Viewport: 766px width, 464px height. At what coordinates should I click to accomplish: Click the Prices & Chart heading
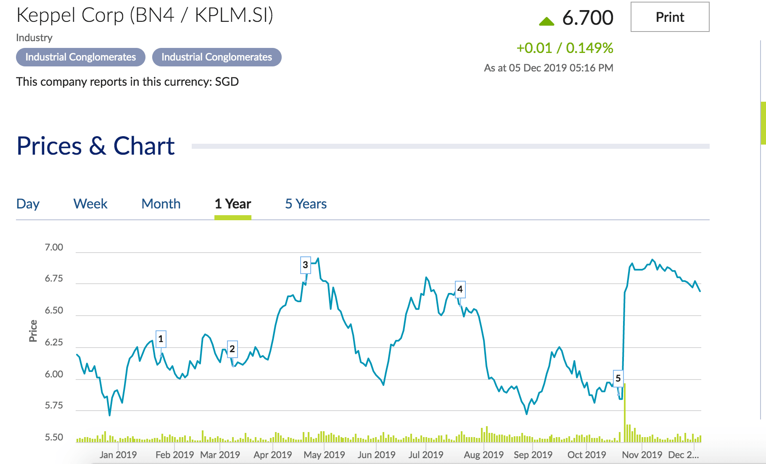(x=95, y=146)
